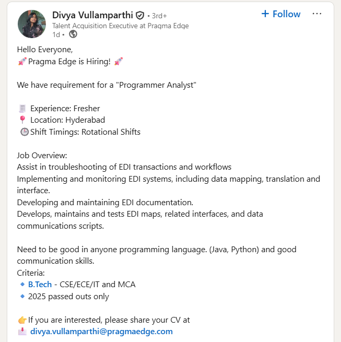Click the document emoji beside Experience
This screenshot has width=341, height=342.
coord(22,109)
